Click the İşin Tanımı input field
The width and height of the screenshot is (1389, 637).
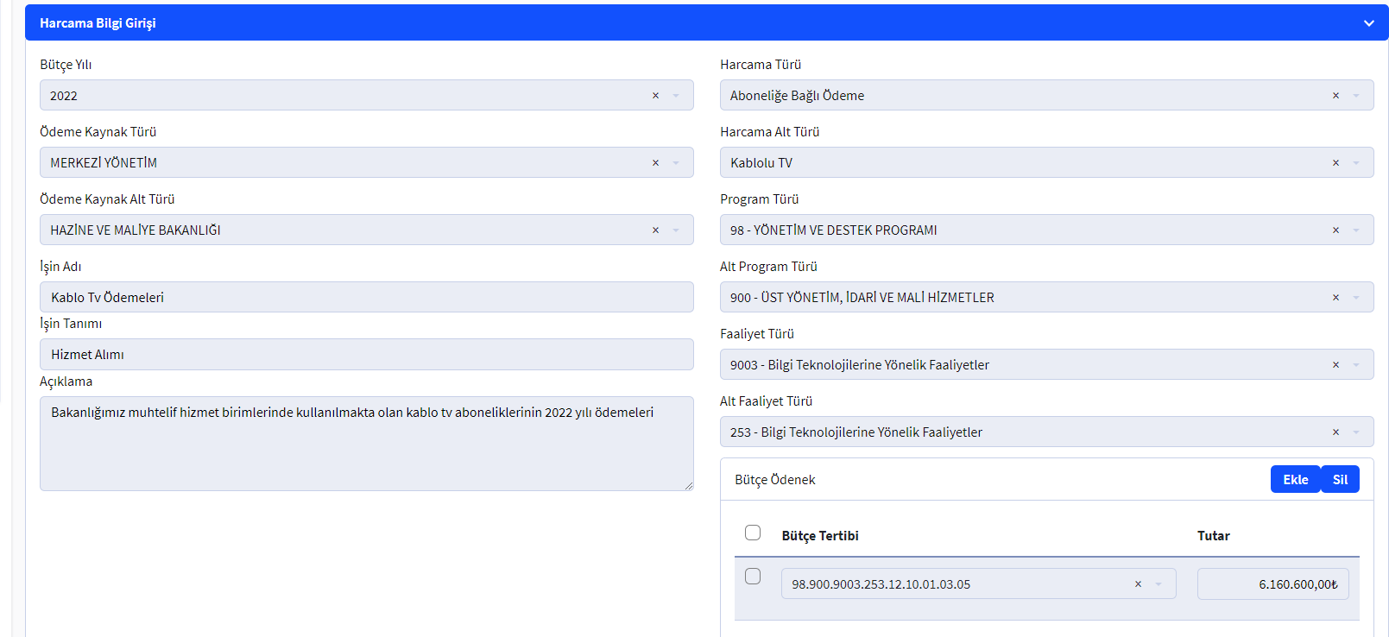pyautogui.click(x=366, y=355)
